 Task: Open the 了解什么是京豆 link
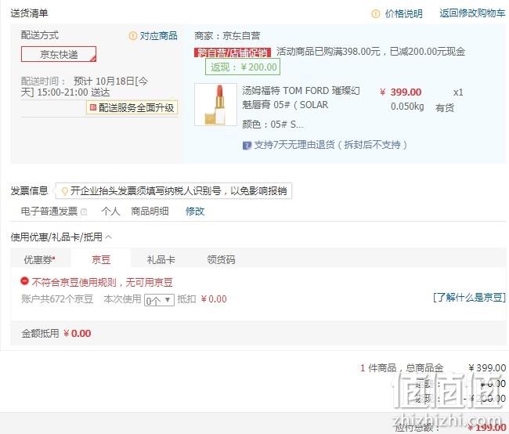(x=469, y=297)
